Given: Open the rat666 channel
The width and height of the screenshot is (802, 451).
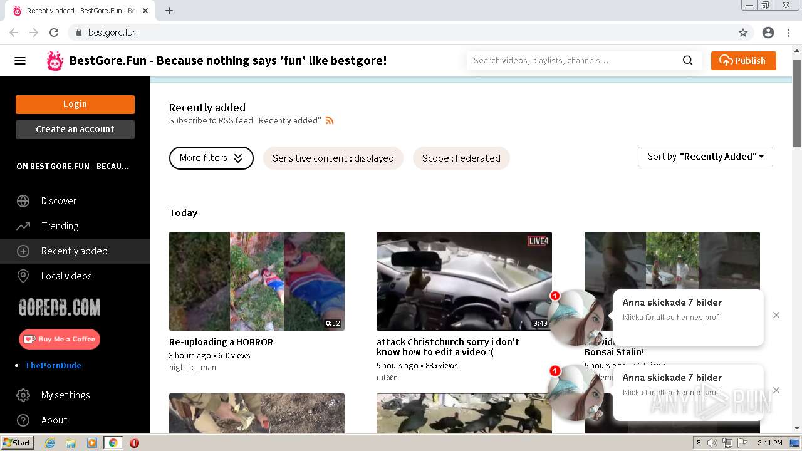Looking at the screenshot, I should pyautogui.click(x=387, y=378).
